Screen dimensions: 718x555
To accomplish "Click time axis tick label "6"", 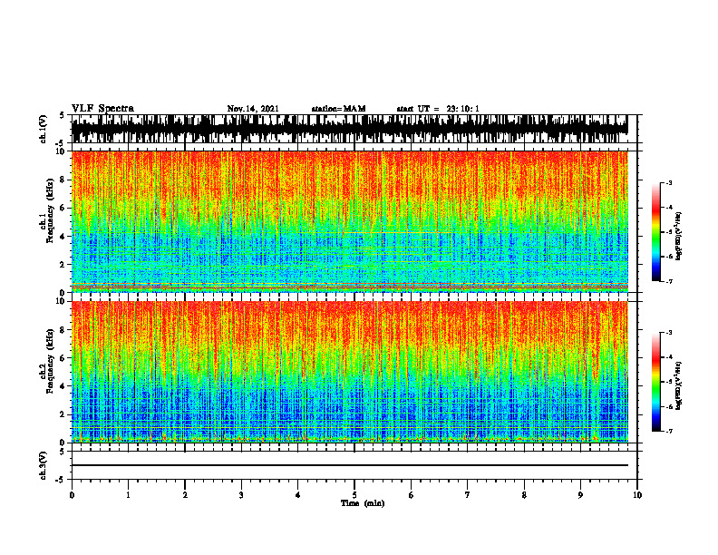I will pyautogui.click(x=412, y=495).
